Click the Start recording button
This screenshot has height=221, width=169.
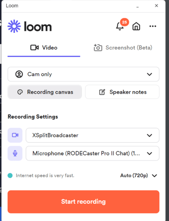pos(84,202)
